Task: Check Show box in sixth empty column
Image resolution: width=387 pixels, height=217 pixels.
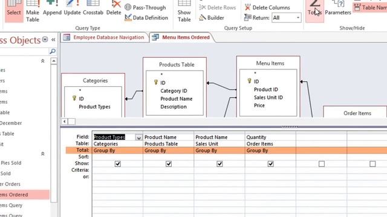Action: (x=372, y=163)
